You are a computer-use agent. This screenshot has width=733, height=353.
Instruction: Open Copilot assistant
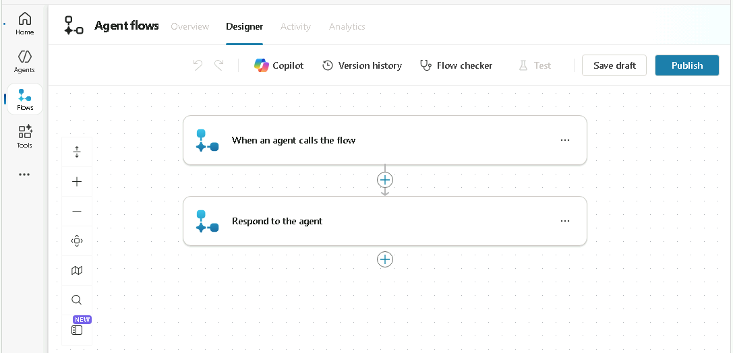click(x=278, y=65)
